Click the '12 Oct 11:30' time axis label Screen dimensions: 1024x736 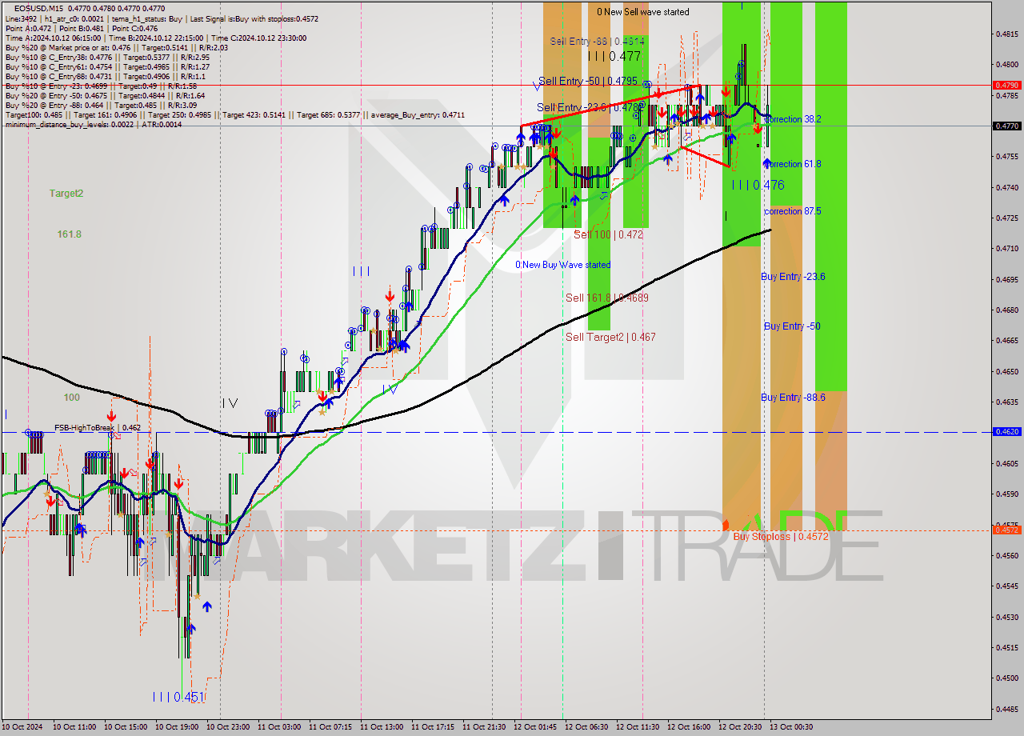(638, 727)
